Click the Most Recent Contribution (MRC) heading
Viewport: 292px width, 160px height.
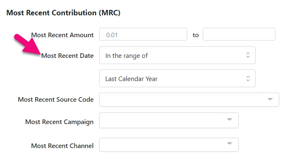click(x=63, y=13)
